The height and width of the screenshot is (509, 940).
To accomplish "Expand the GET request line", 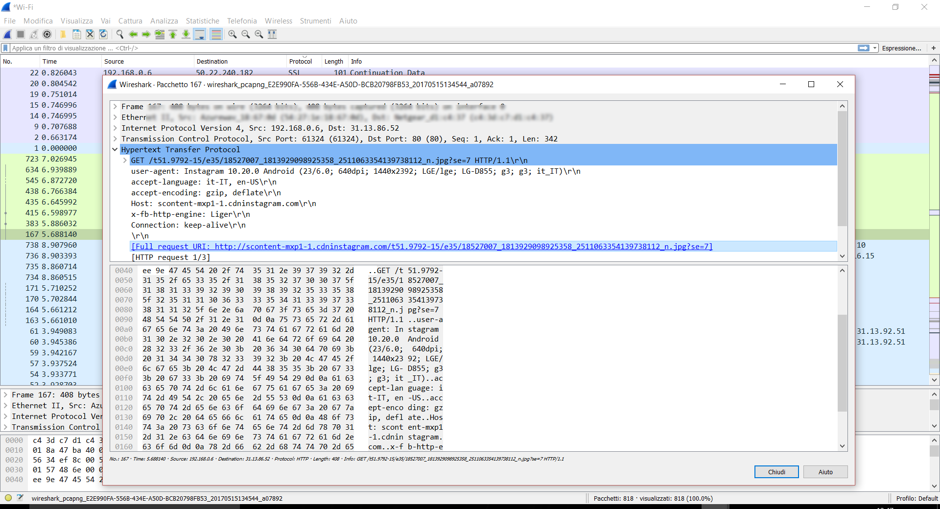I will 125,161.
